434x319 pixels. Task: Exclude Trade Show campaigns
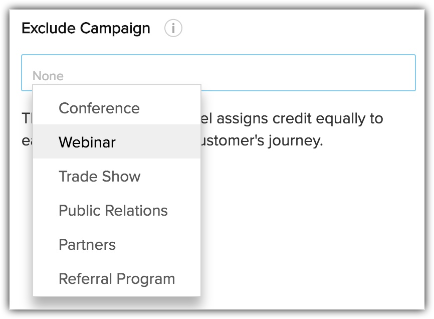[100, 177]
